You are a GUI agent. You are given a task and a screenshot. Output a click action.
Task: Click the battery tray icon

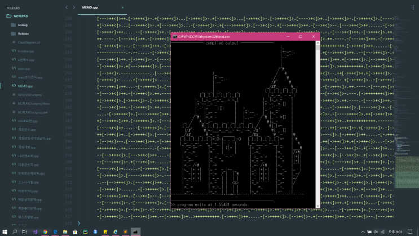click(x=369, y=231)
